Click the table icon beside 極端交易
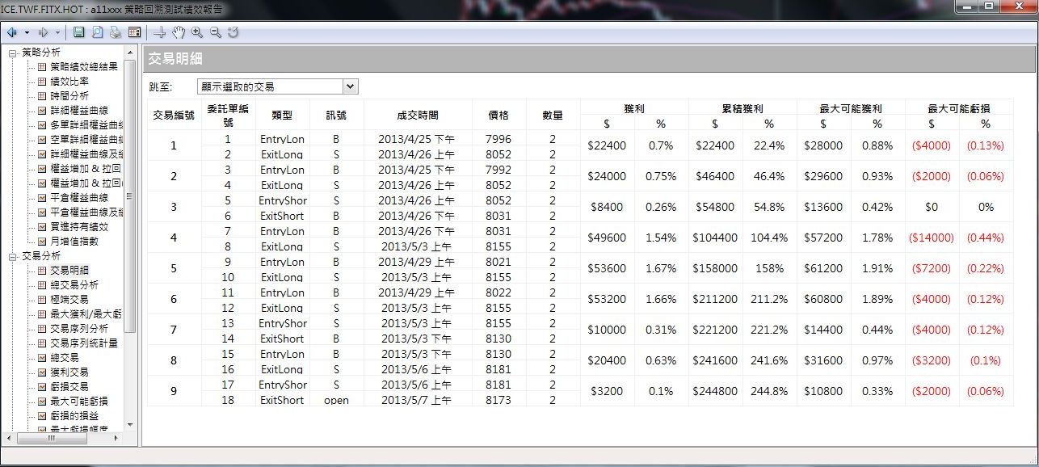The height and width of the screenshot is (467, 1039). pyautogui.click(x=42, y=300)
